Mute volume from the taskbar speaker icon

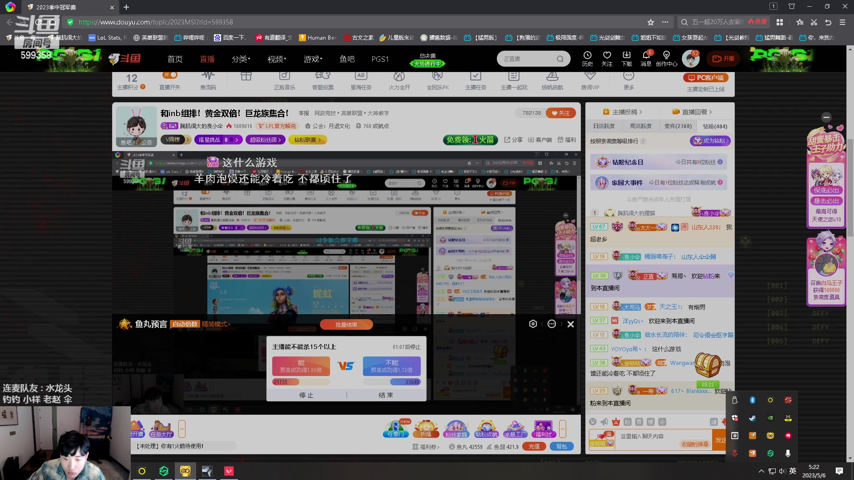click(782, 471)
